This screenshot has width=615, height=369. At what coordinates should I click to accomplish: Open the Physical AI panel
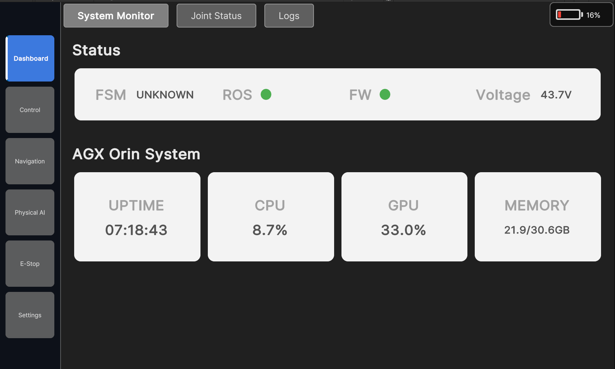click(30, 212)
